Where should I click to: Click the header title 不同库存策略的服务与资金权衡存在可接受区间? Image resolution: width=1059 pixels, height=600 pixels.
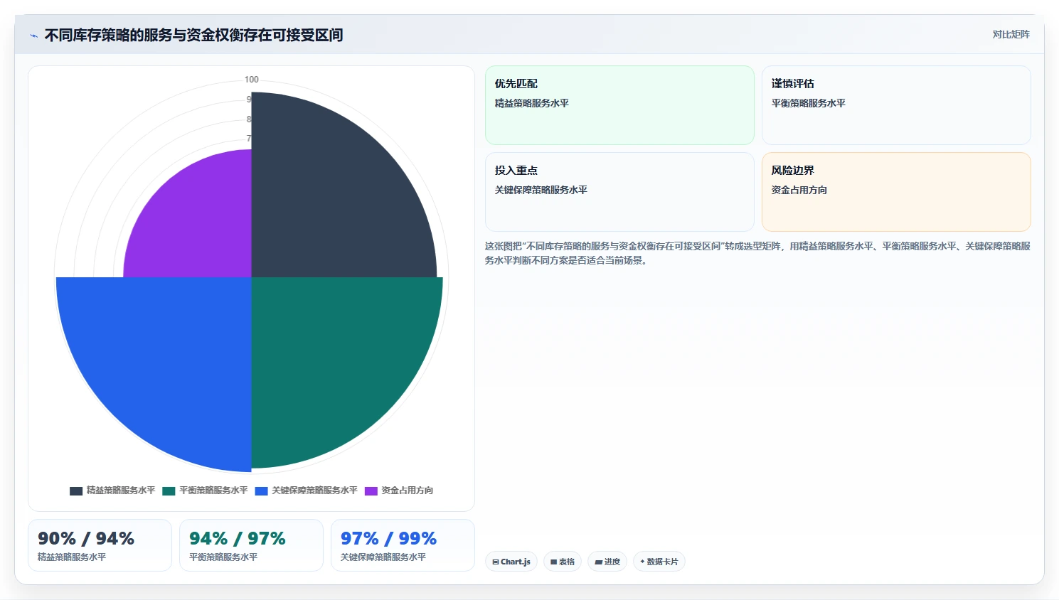coord(193,35)
